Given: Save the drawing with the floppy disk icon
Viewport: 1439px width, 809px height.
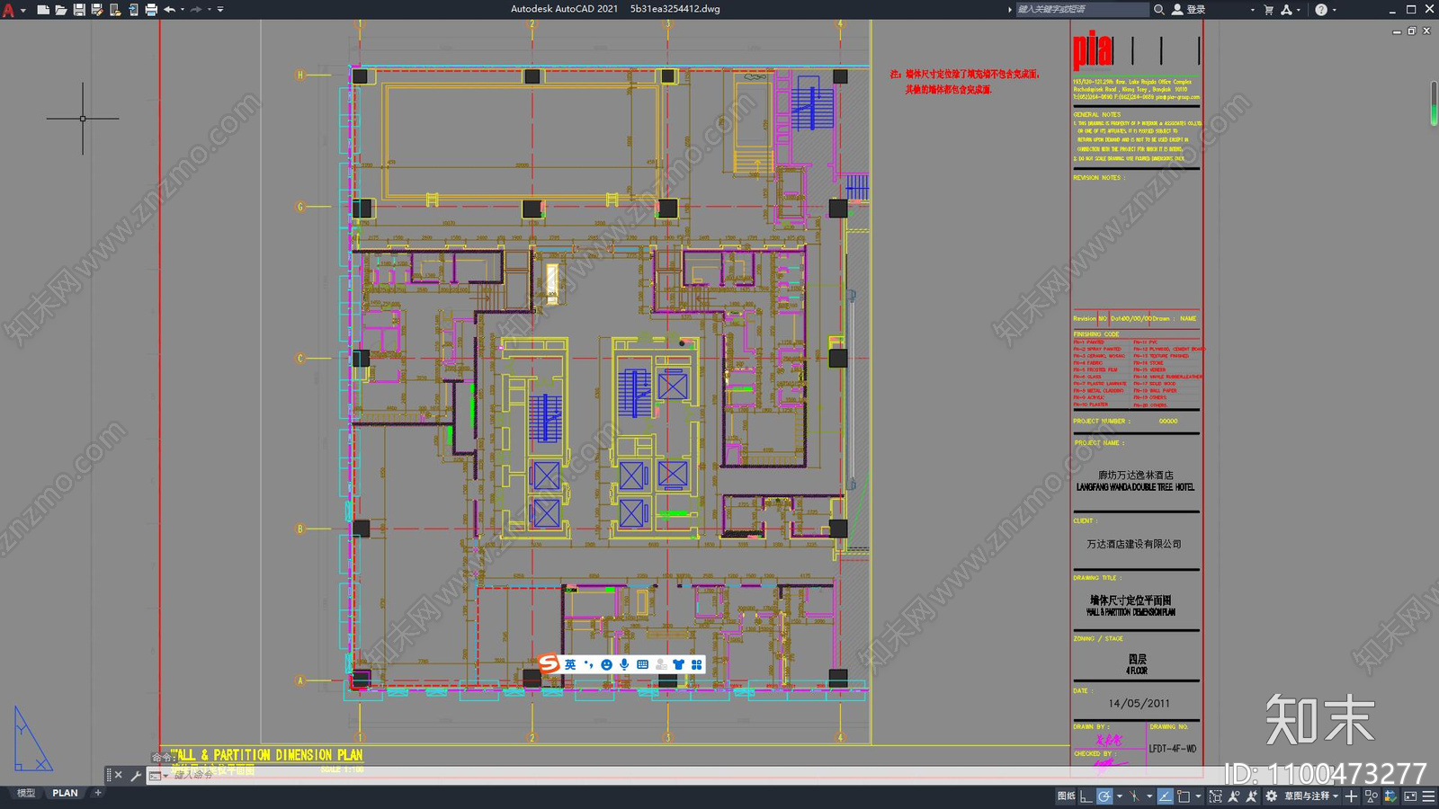Looking at the screenshot, I should [x=79, y=10].
